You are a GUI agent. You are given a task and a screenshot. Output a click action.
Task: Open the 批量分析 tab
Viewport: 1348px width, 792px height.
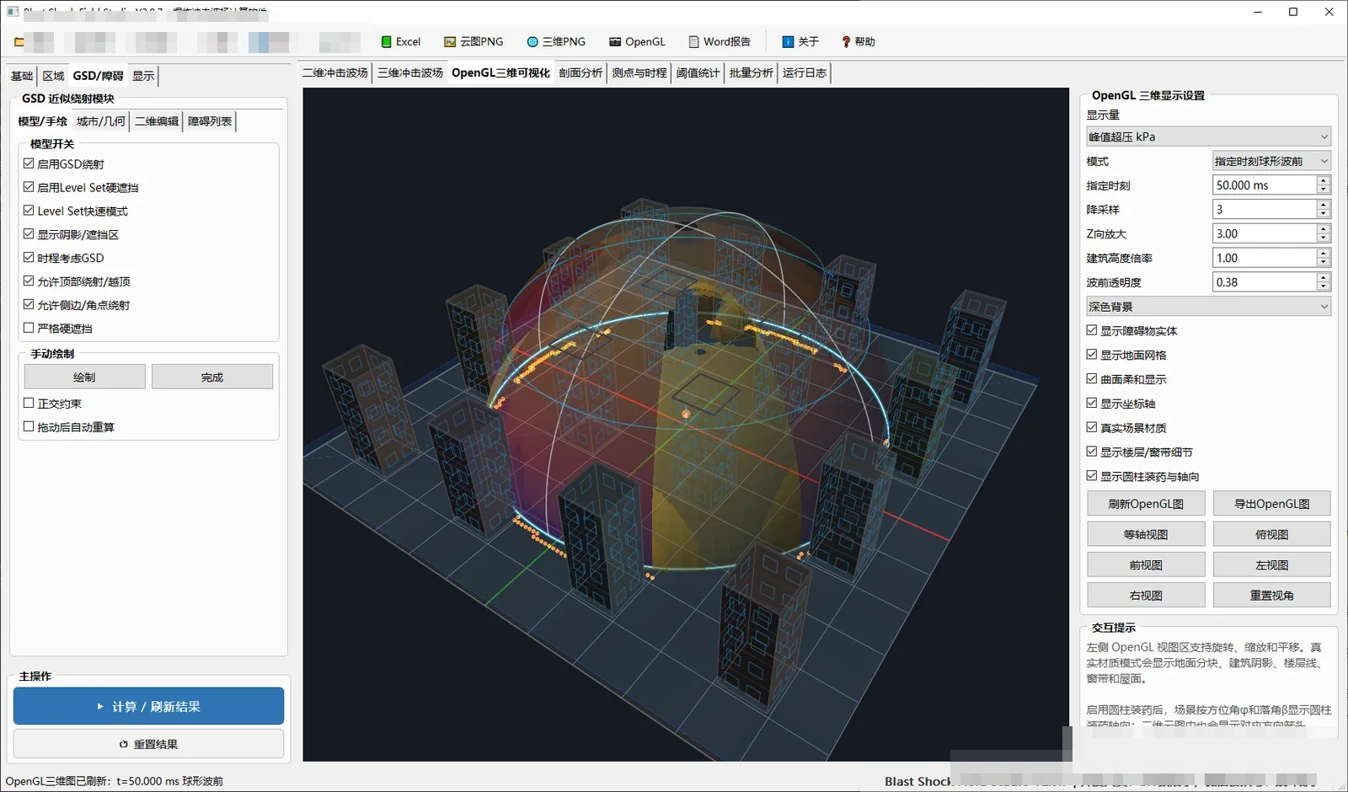(752, 73)
